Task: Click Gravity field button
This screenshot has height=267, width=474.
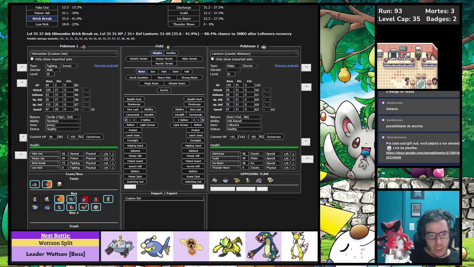Action: coord(164,90)
